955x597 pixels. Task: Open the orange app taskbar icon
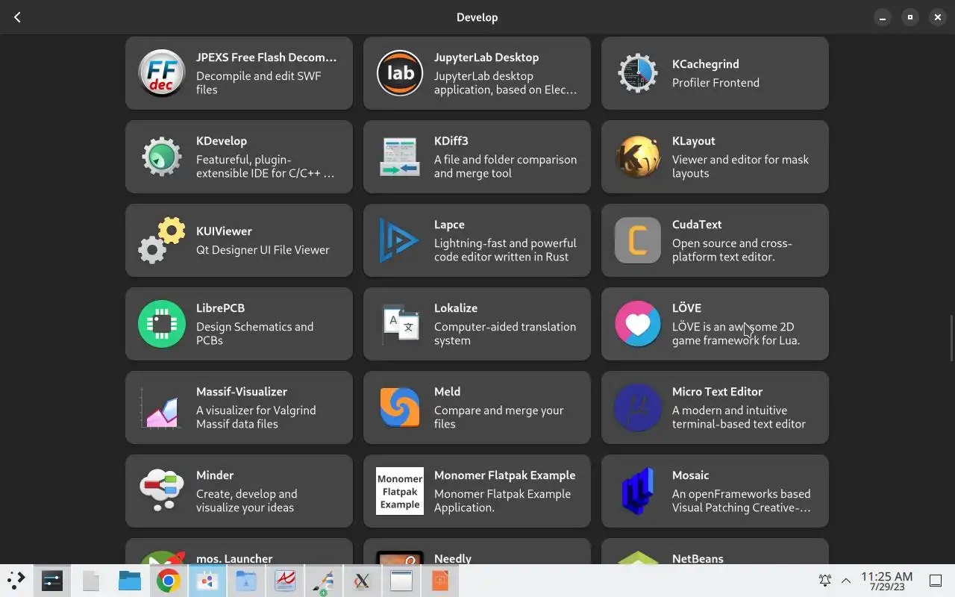(x=439, y=581)
